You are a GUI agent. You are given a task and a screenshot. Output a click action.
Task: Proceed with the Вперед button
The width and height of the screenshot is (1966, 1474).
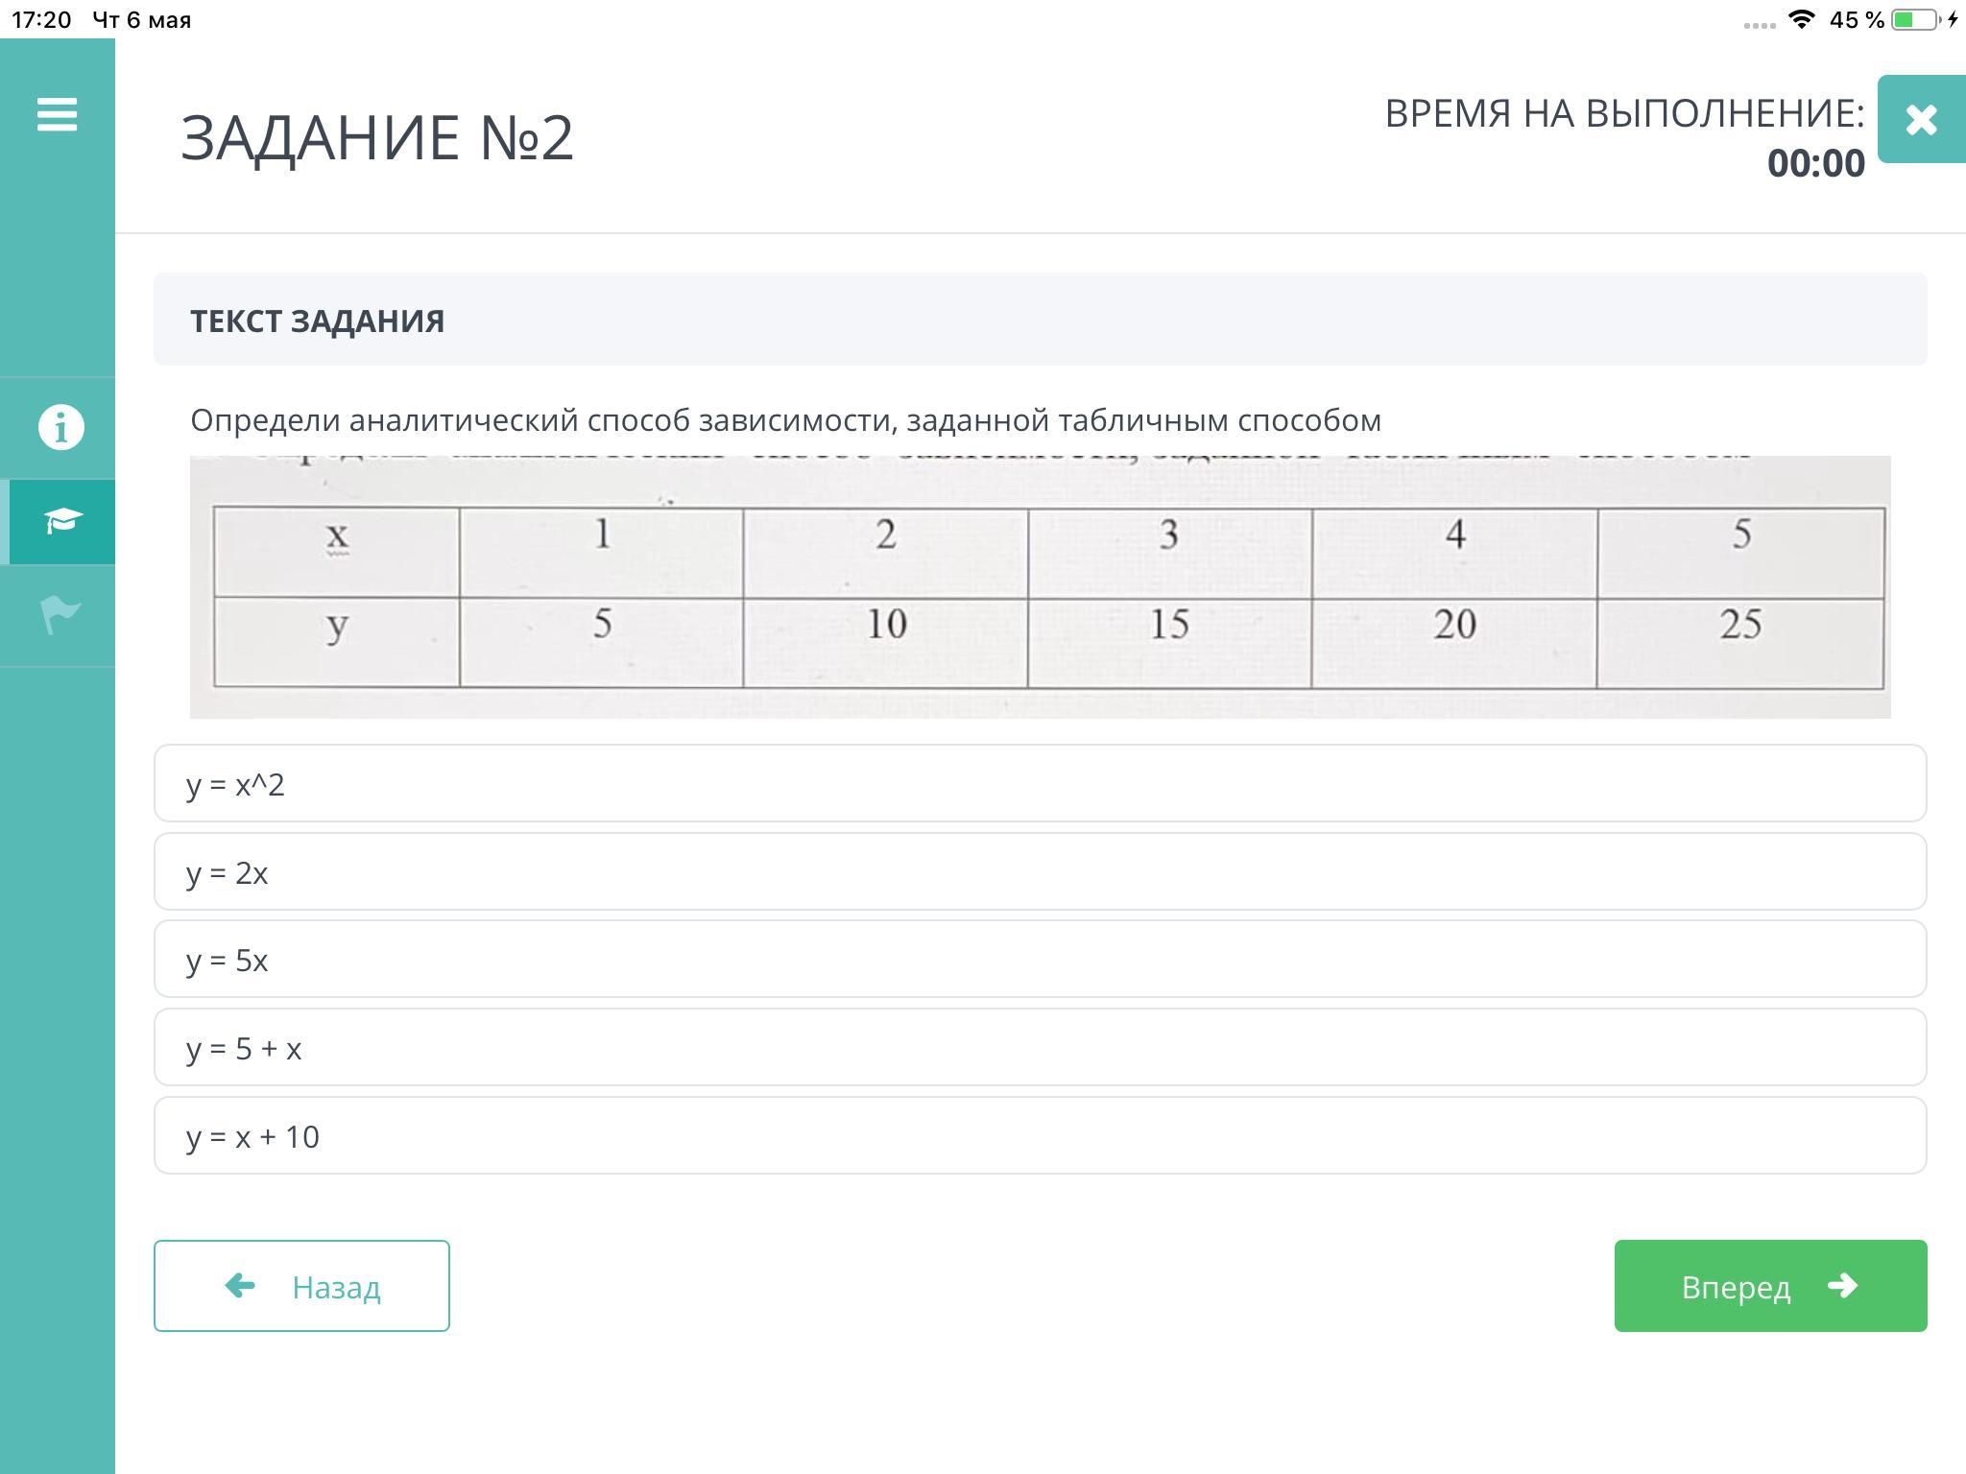click(x=1770, y=1286)
